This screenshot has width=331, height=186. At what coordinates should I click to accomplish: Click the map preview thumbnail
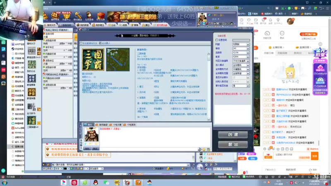pyautogui.click(x=118, y=60)
